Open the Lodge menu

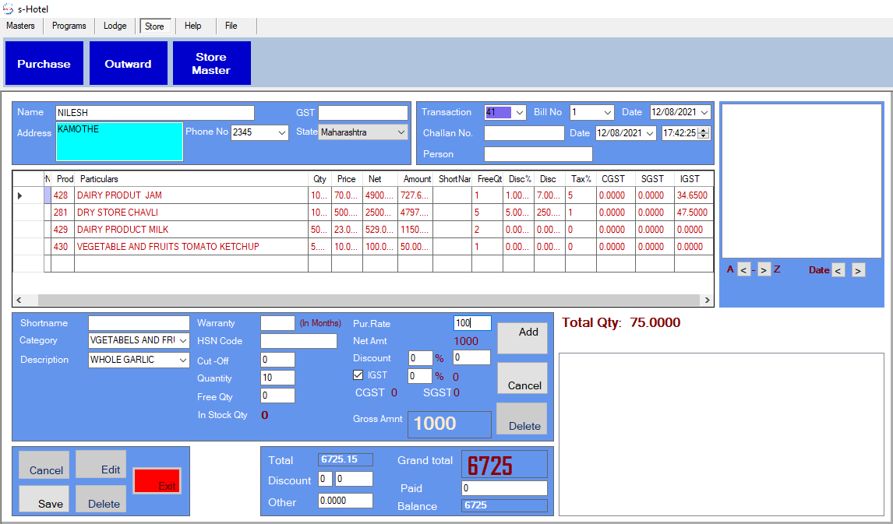(115, 26)
